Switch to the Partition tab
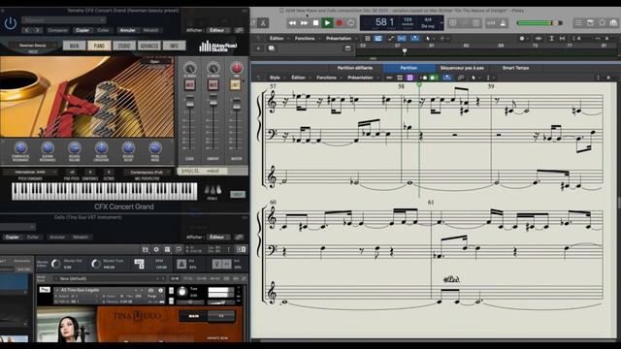621x349 pixels. click(409, 68)
